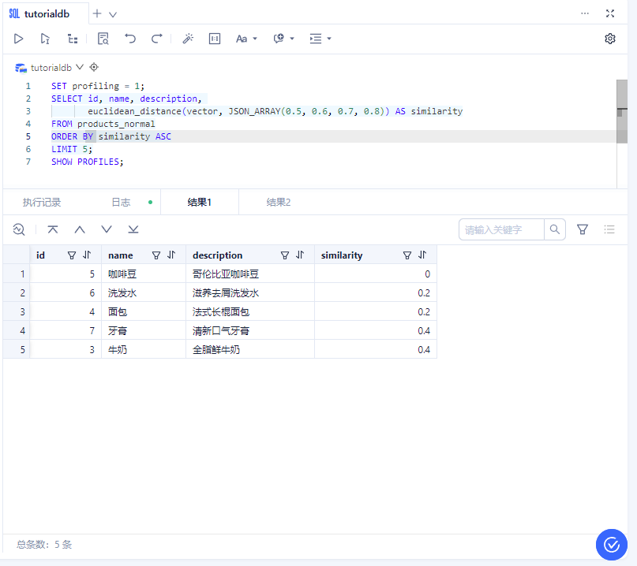Sort the similarity column
Screen dimensions: 637x566
422,255
